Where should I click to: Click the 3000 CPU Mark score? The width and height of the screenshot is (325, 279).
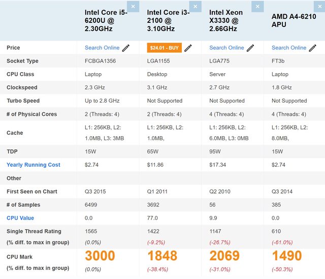tap(100, 256)
